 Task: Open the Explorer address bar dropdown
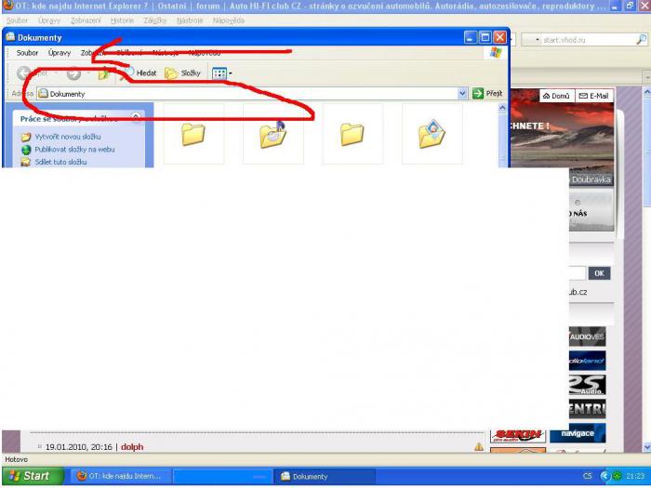click(462, 94)
